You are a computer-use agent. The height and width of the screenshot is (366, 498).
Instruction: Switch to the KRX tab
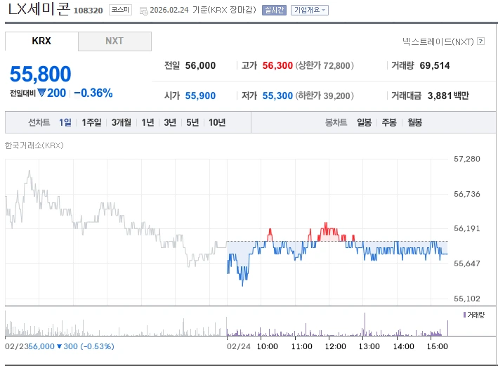[41, 41]
